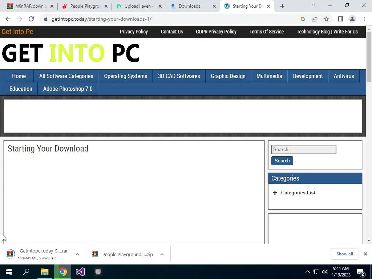
Task: Open Technology Blog | Write For Us
Action: (327, 32)
